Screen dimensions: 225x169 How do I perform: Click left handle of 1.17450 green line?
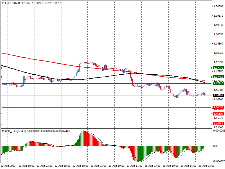click(x=2, y=77)
